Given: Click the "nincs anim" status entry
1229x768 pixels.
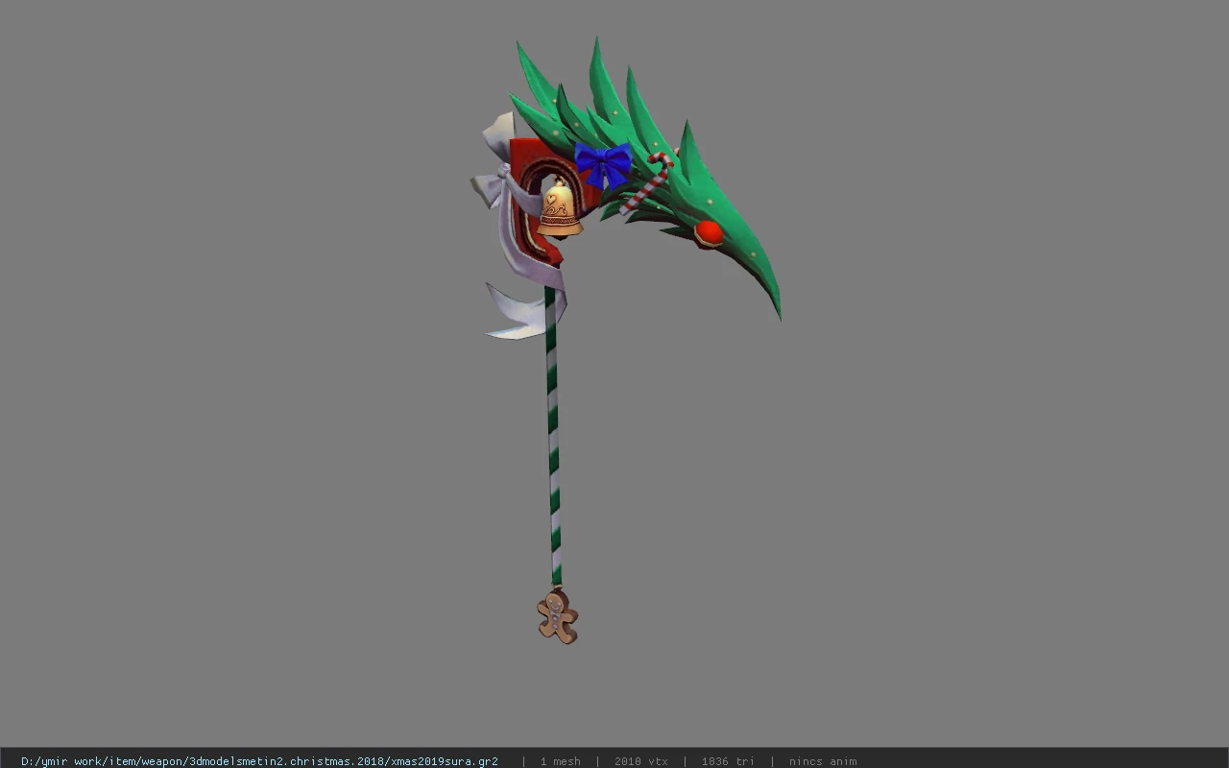Looking at the screenshot, I should tap(823, 761).
